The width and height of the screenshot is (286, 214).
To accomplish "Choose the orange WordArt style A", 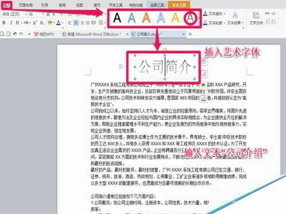I will click(x=146, y=18).
